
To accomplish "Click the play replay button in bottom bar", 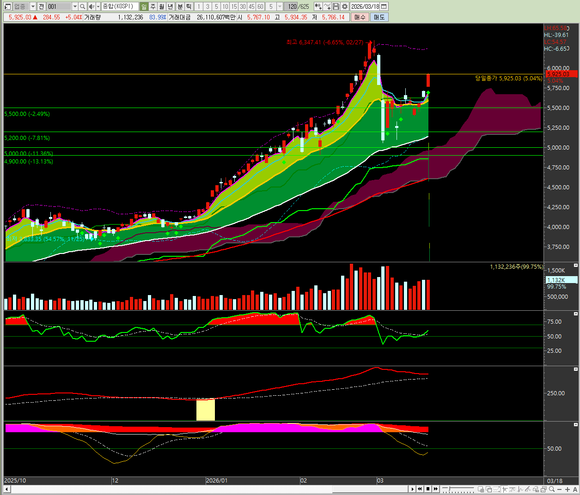I will click(x=413, y=489).
